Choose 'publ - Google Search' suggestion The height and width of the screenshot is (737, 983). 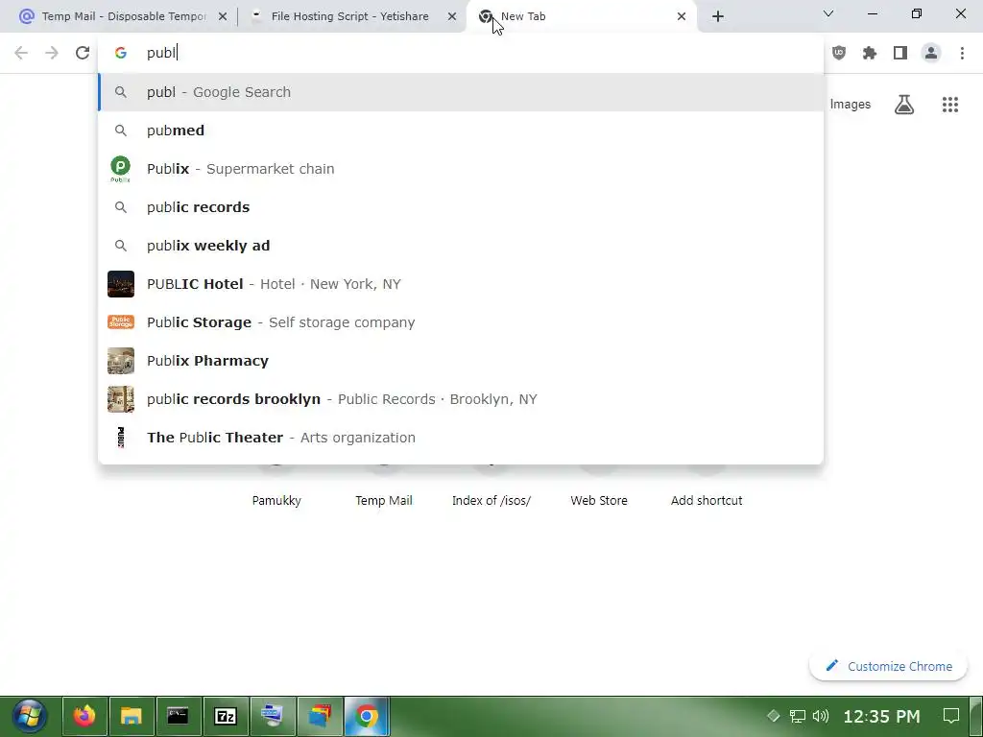pos(461,92)
